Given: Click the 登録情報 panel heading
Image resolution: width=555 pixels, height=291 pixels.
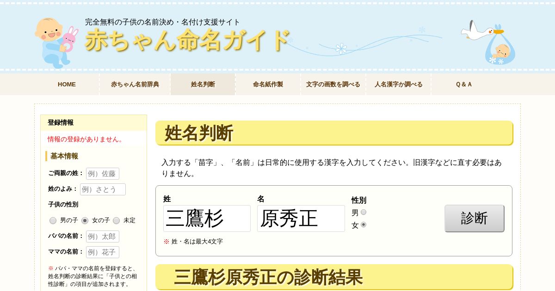Looking at the screenshot, I should pyautogui.click(x=61, y=122).
